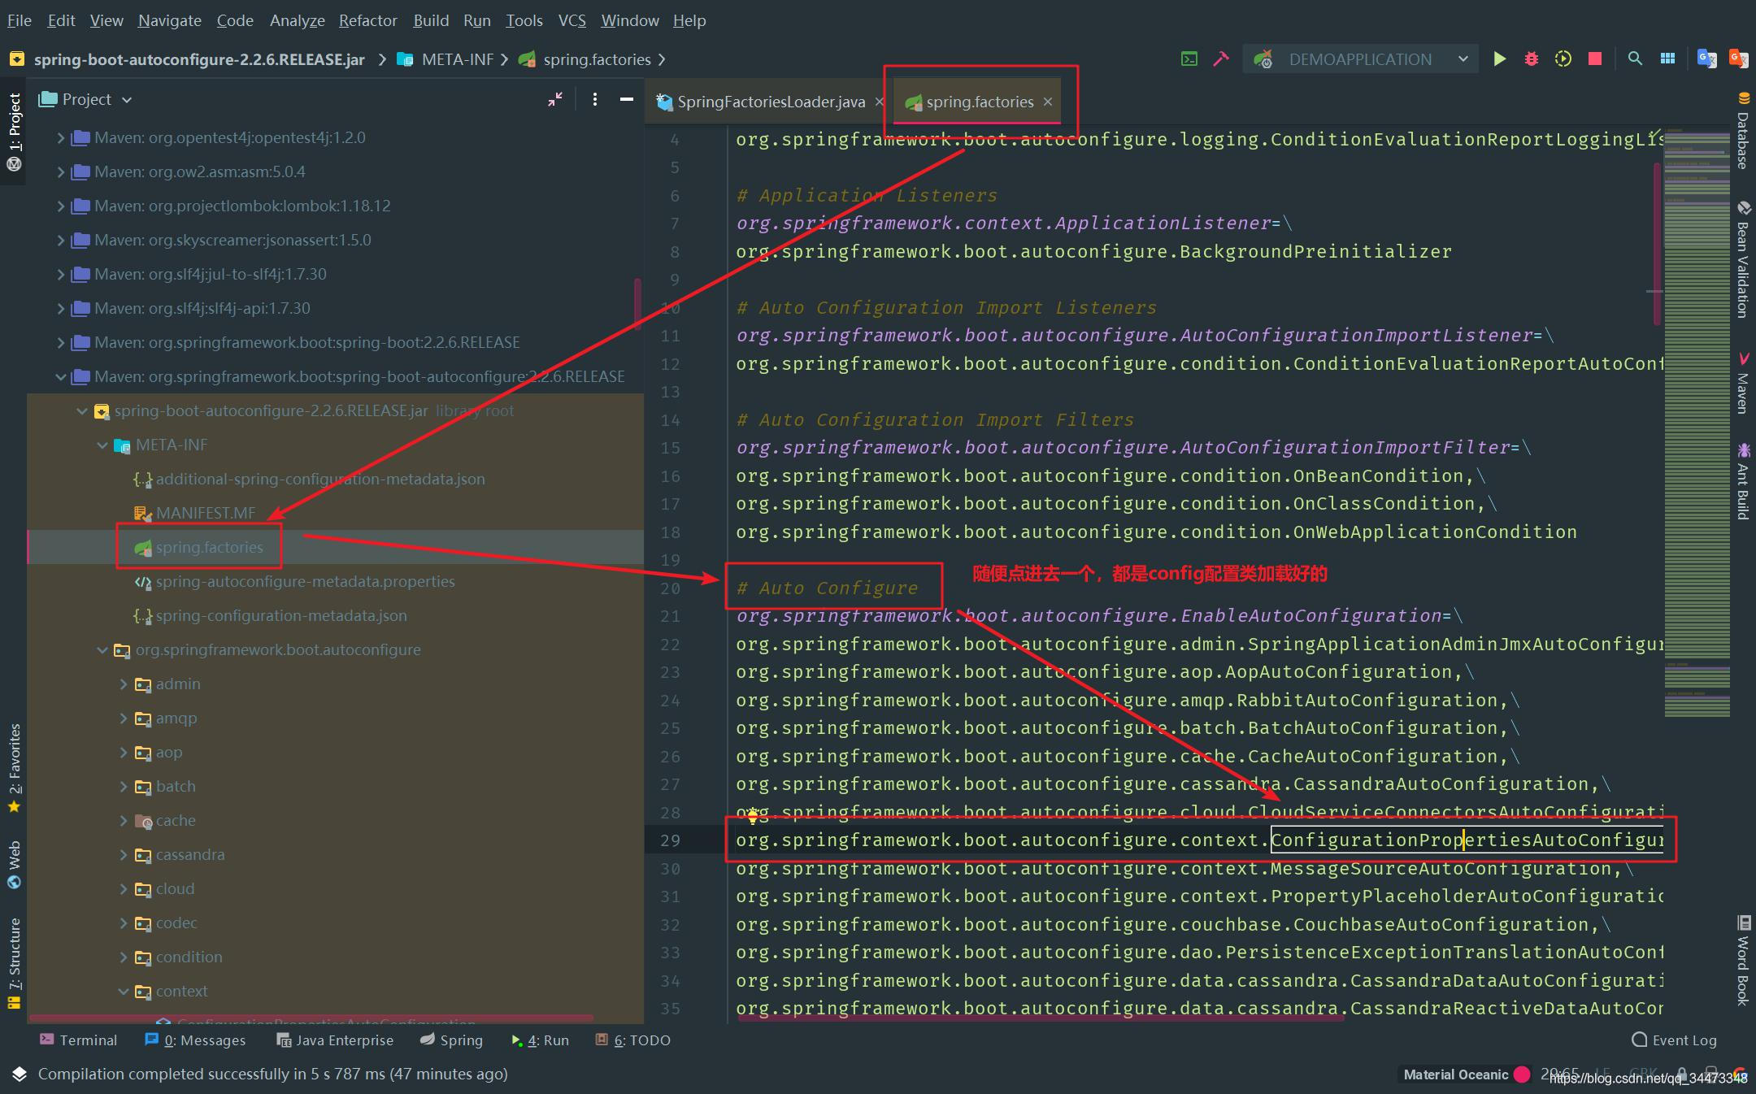Click the editor vertical scrollbar thumb
The image size is (1756, 1094).
tap(1657, 244)
